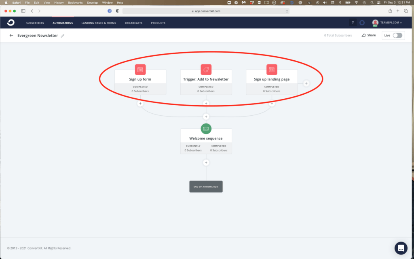Click the green envelope Welcome sequence icon
This screenshot has height=259, width=414.
click(206, 129)
